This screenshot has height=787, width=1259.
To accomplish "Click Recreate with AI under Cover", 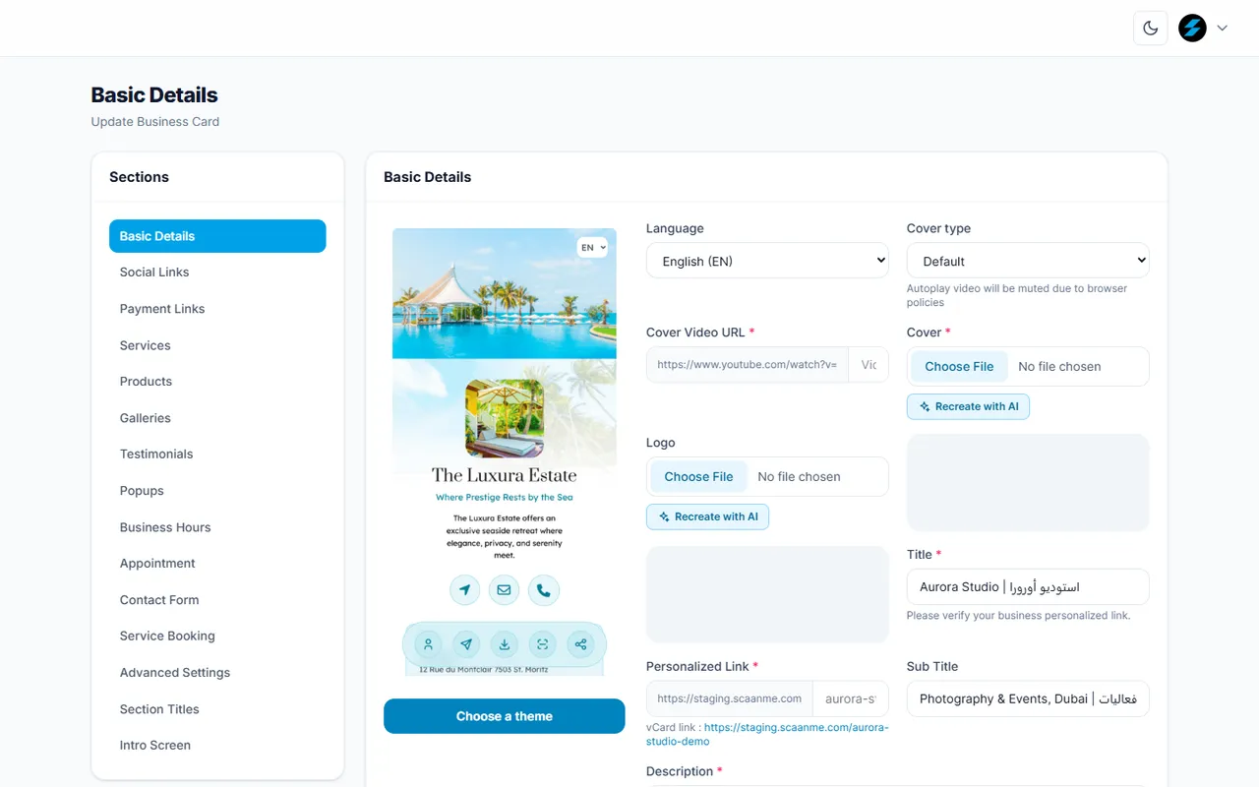I will tap(968, 406).
